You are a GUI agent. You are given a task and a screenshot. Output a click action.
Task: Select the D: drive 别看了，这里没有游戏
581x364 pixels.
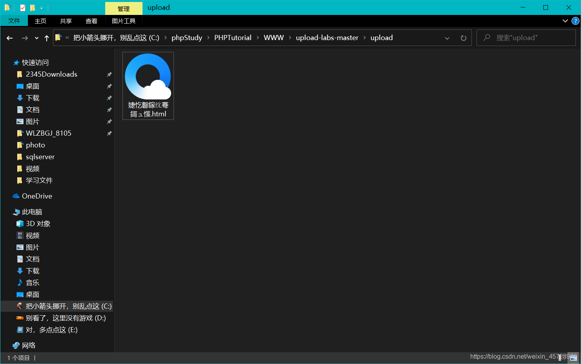coord(66,318)
